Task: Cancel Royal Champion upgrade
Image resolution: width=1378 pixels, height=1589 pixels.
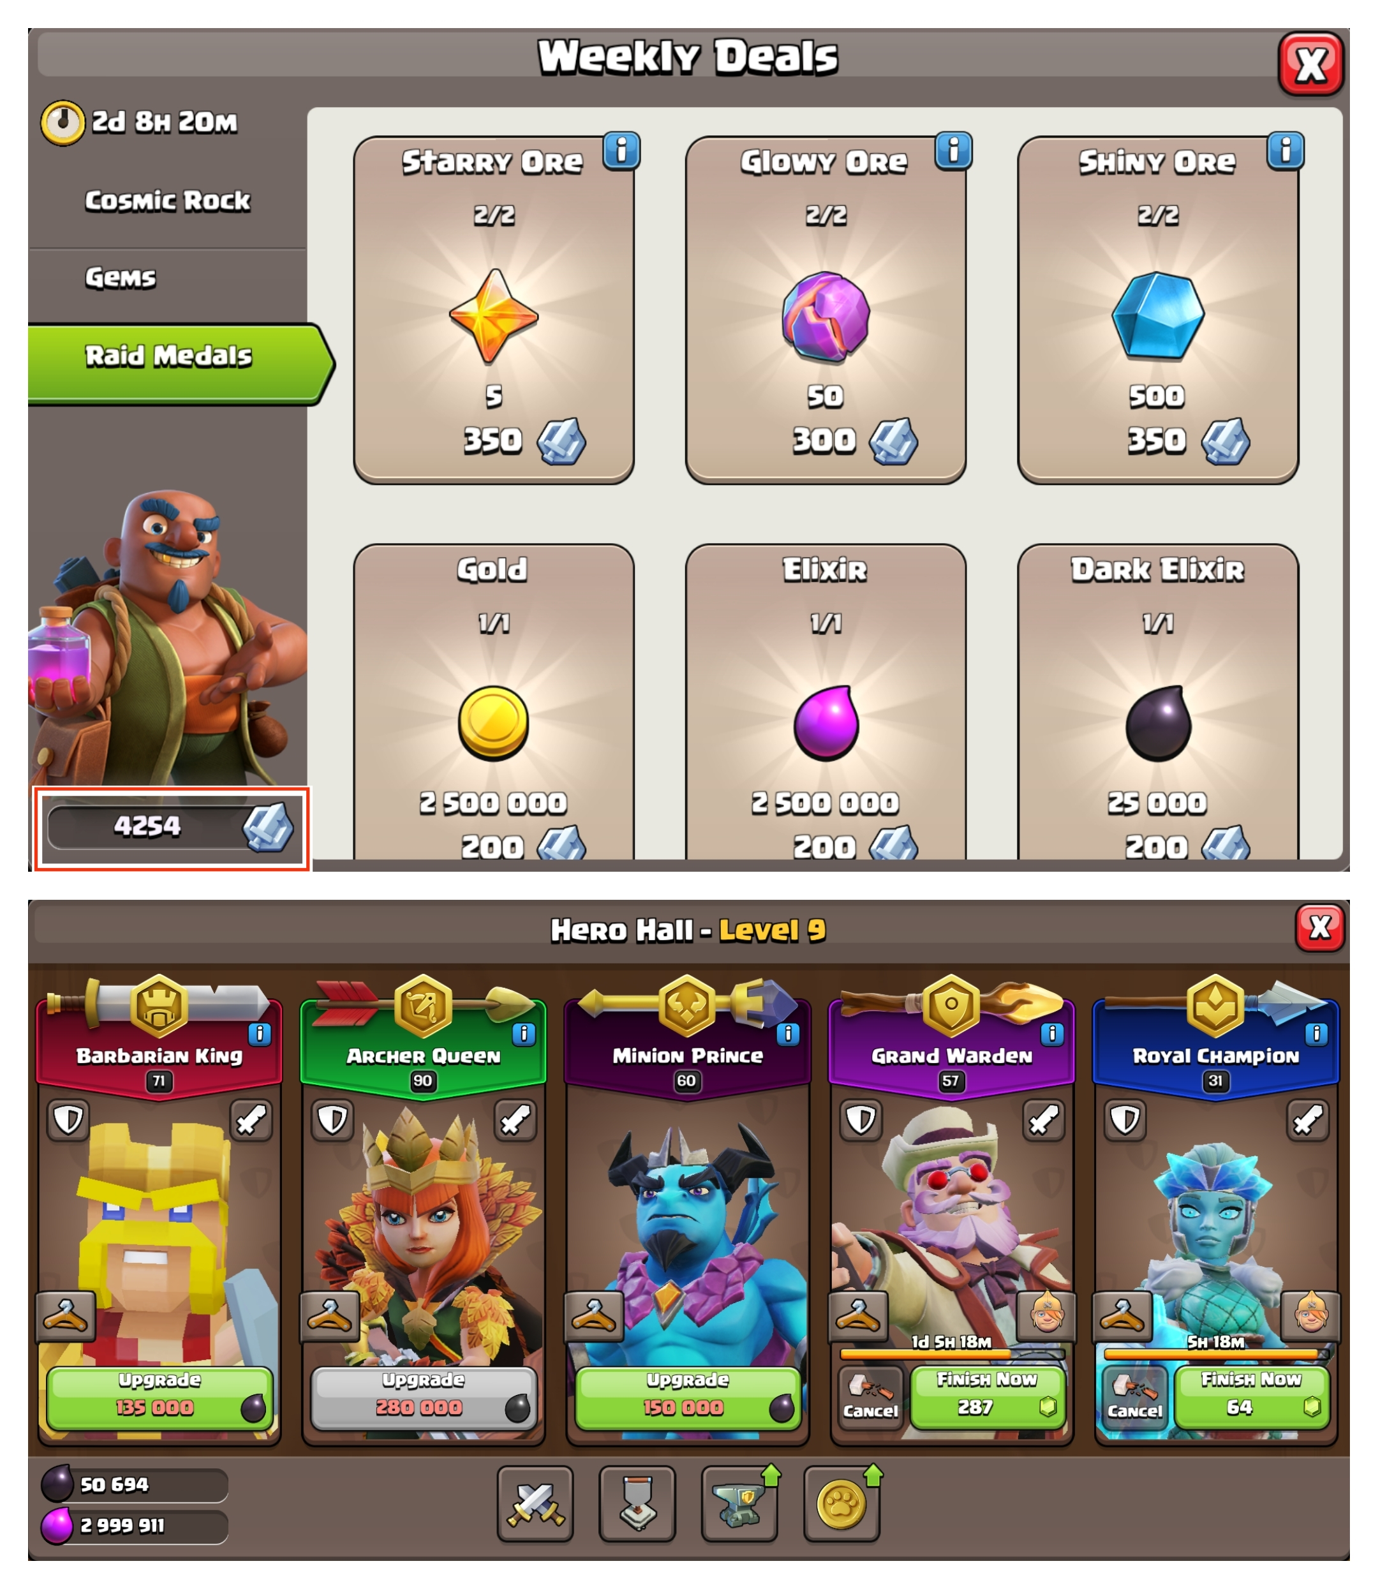Action: (x=1134, y=1398)
